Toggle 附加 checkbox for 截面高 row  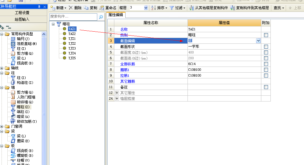[x=266, y=58]
